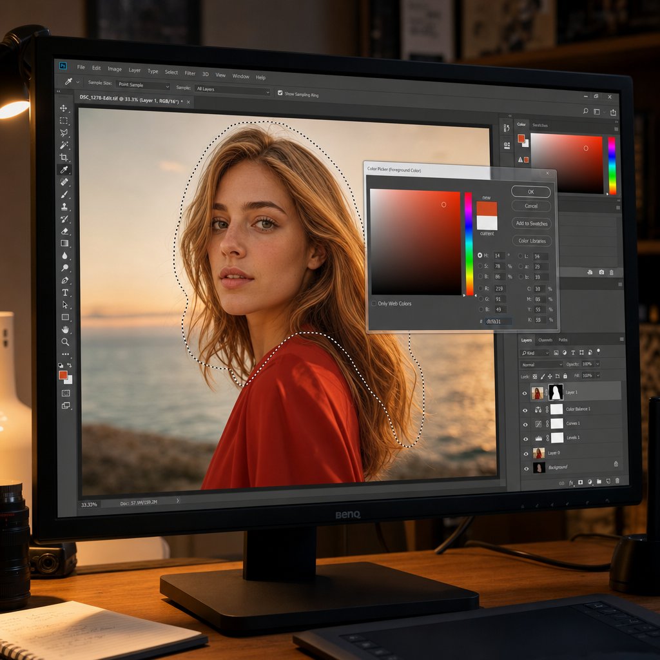Viewport: 660px width, 660px height.
Task: Open the layer Kind filter dropdown
Action: coord(534,353)
